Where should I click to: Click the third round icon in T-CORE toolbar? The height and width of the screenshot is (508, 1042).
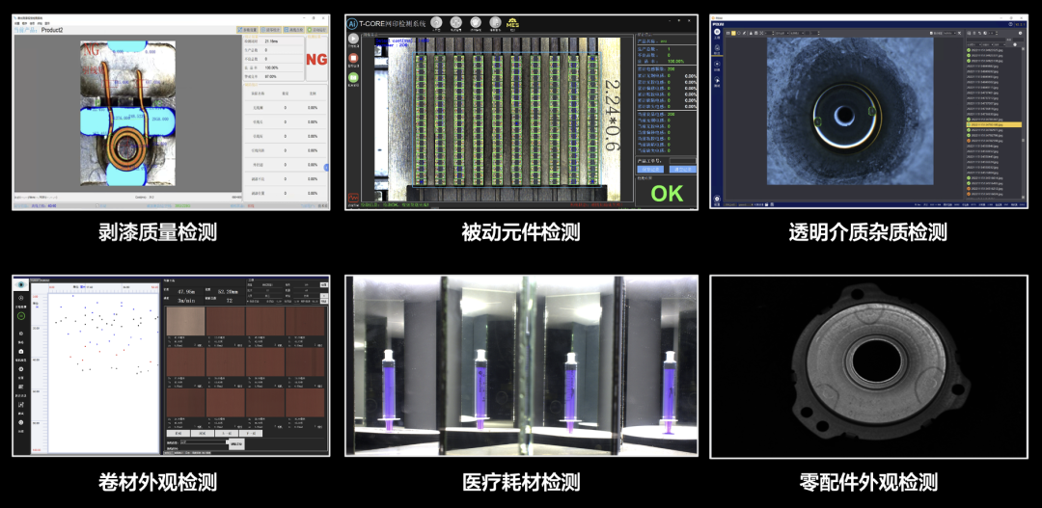(476, 22)
